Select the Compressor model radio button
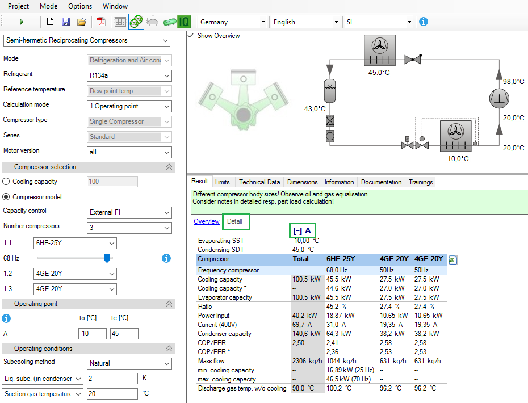The width and height of the screenshot is (528, 403). (6, 196)
